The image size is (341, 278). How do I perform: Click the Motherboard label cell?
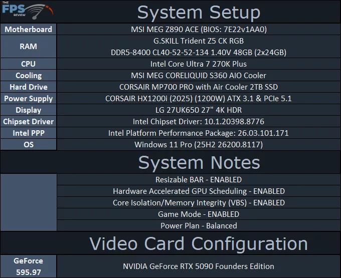point(29,30)
